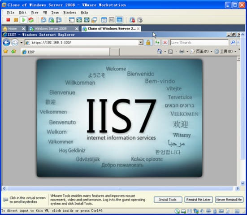Click the hard disk status bar icon
Screen dimensions: 247x215
(x=183, y=211)
